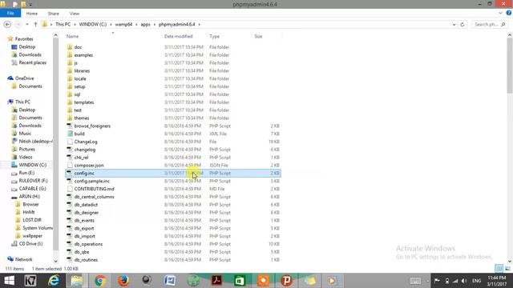The width and height of the screenshot is (513, 288).
Task: Sort by the Name column header
Action: tap(72, 36)
